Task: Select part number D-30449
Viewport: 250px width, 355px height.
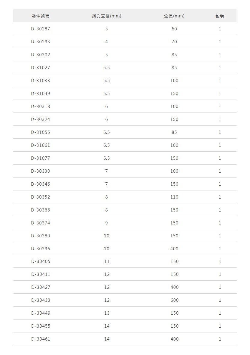Action: (x=41, y=313)
